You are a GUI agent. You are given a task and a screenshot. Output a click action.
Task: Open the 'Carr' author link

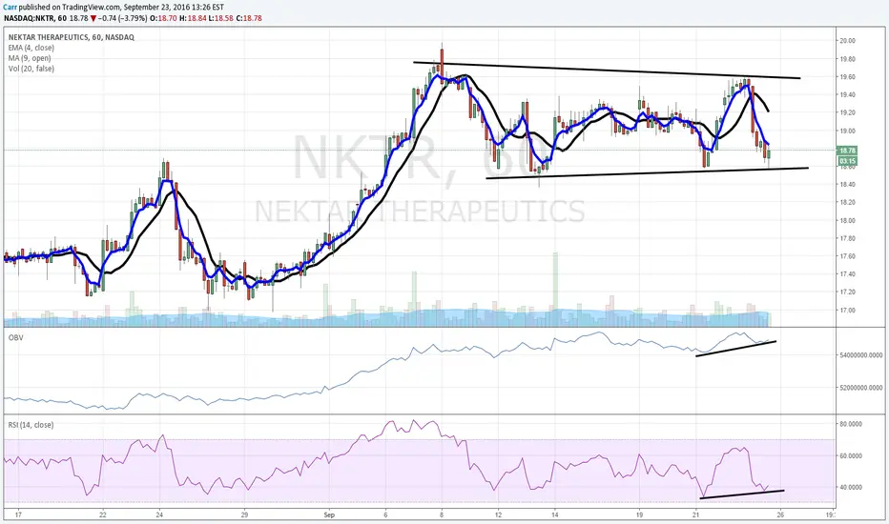pos(10,8)
